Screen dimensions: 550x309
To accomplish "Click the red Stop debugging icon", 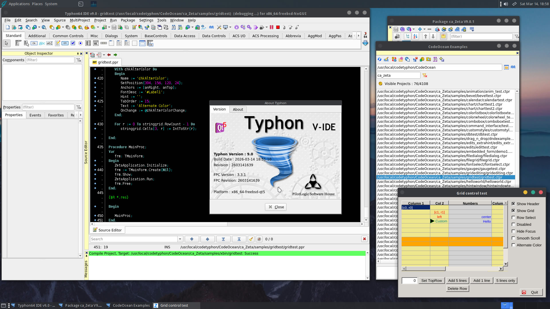I will click(x=278, y=27).
